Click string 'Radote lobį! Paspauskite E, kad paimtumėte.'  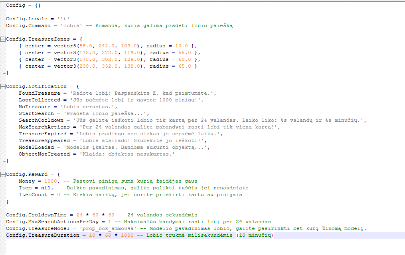click(142, 93)
